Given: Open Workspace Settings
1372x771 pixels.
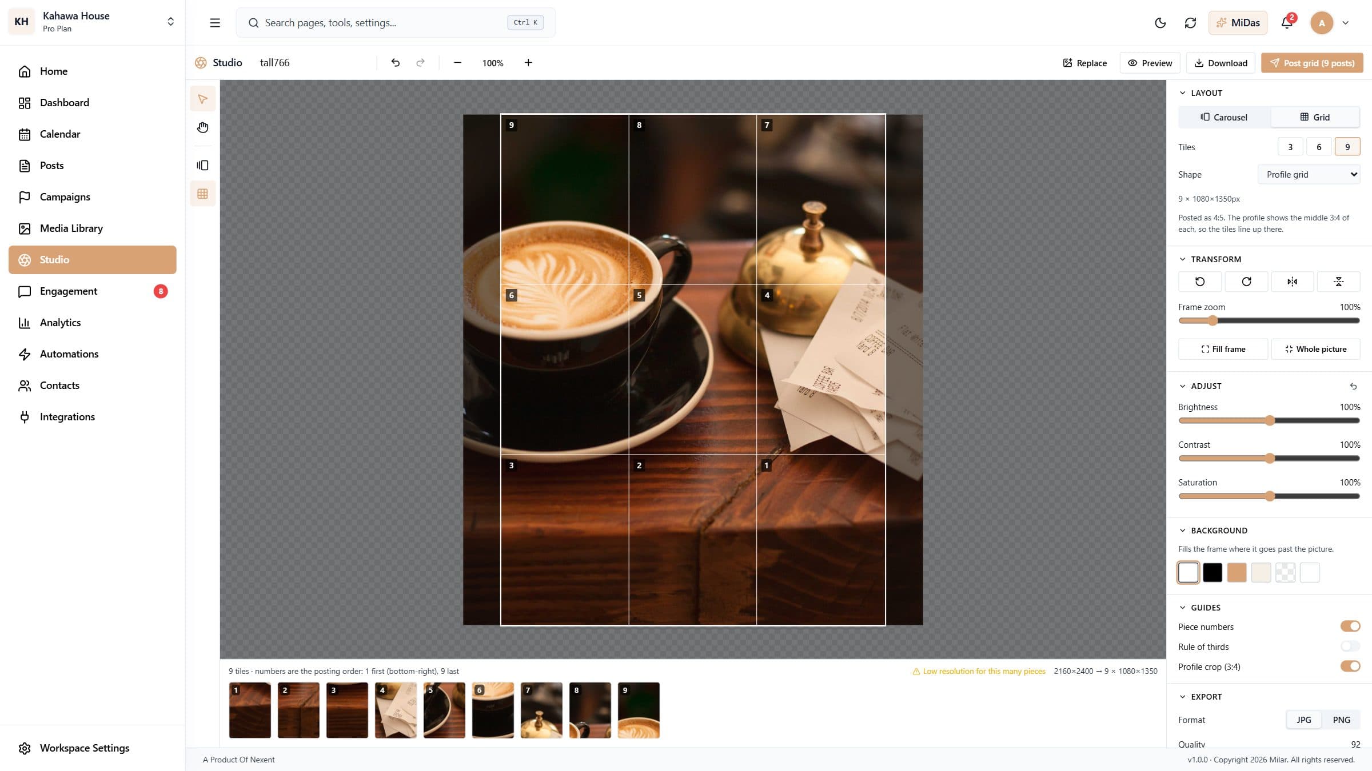Looking at the screenshot, I should (93, 748).
